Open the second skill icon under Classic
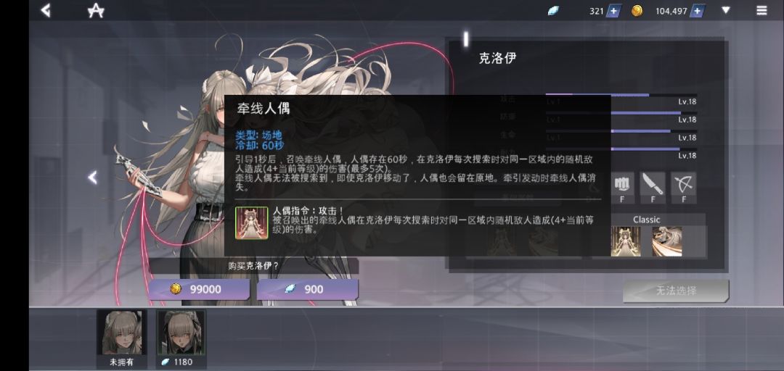Image resolution: width=784 pixels, height=371 pixels. [x=667, y=241]
